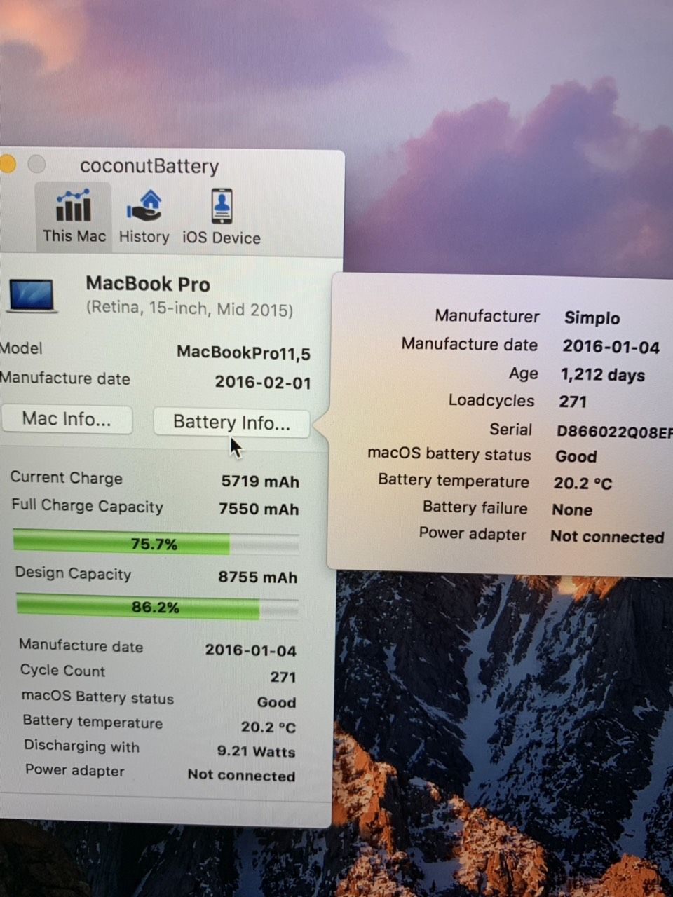Click the popover Manufacture date 2016-01-04 value
This screenshot has height=897, width=673.
[x=611, y=346]
